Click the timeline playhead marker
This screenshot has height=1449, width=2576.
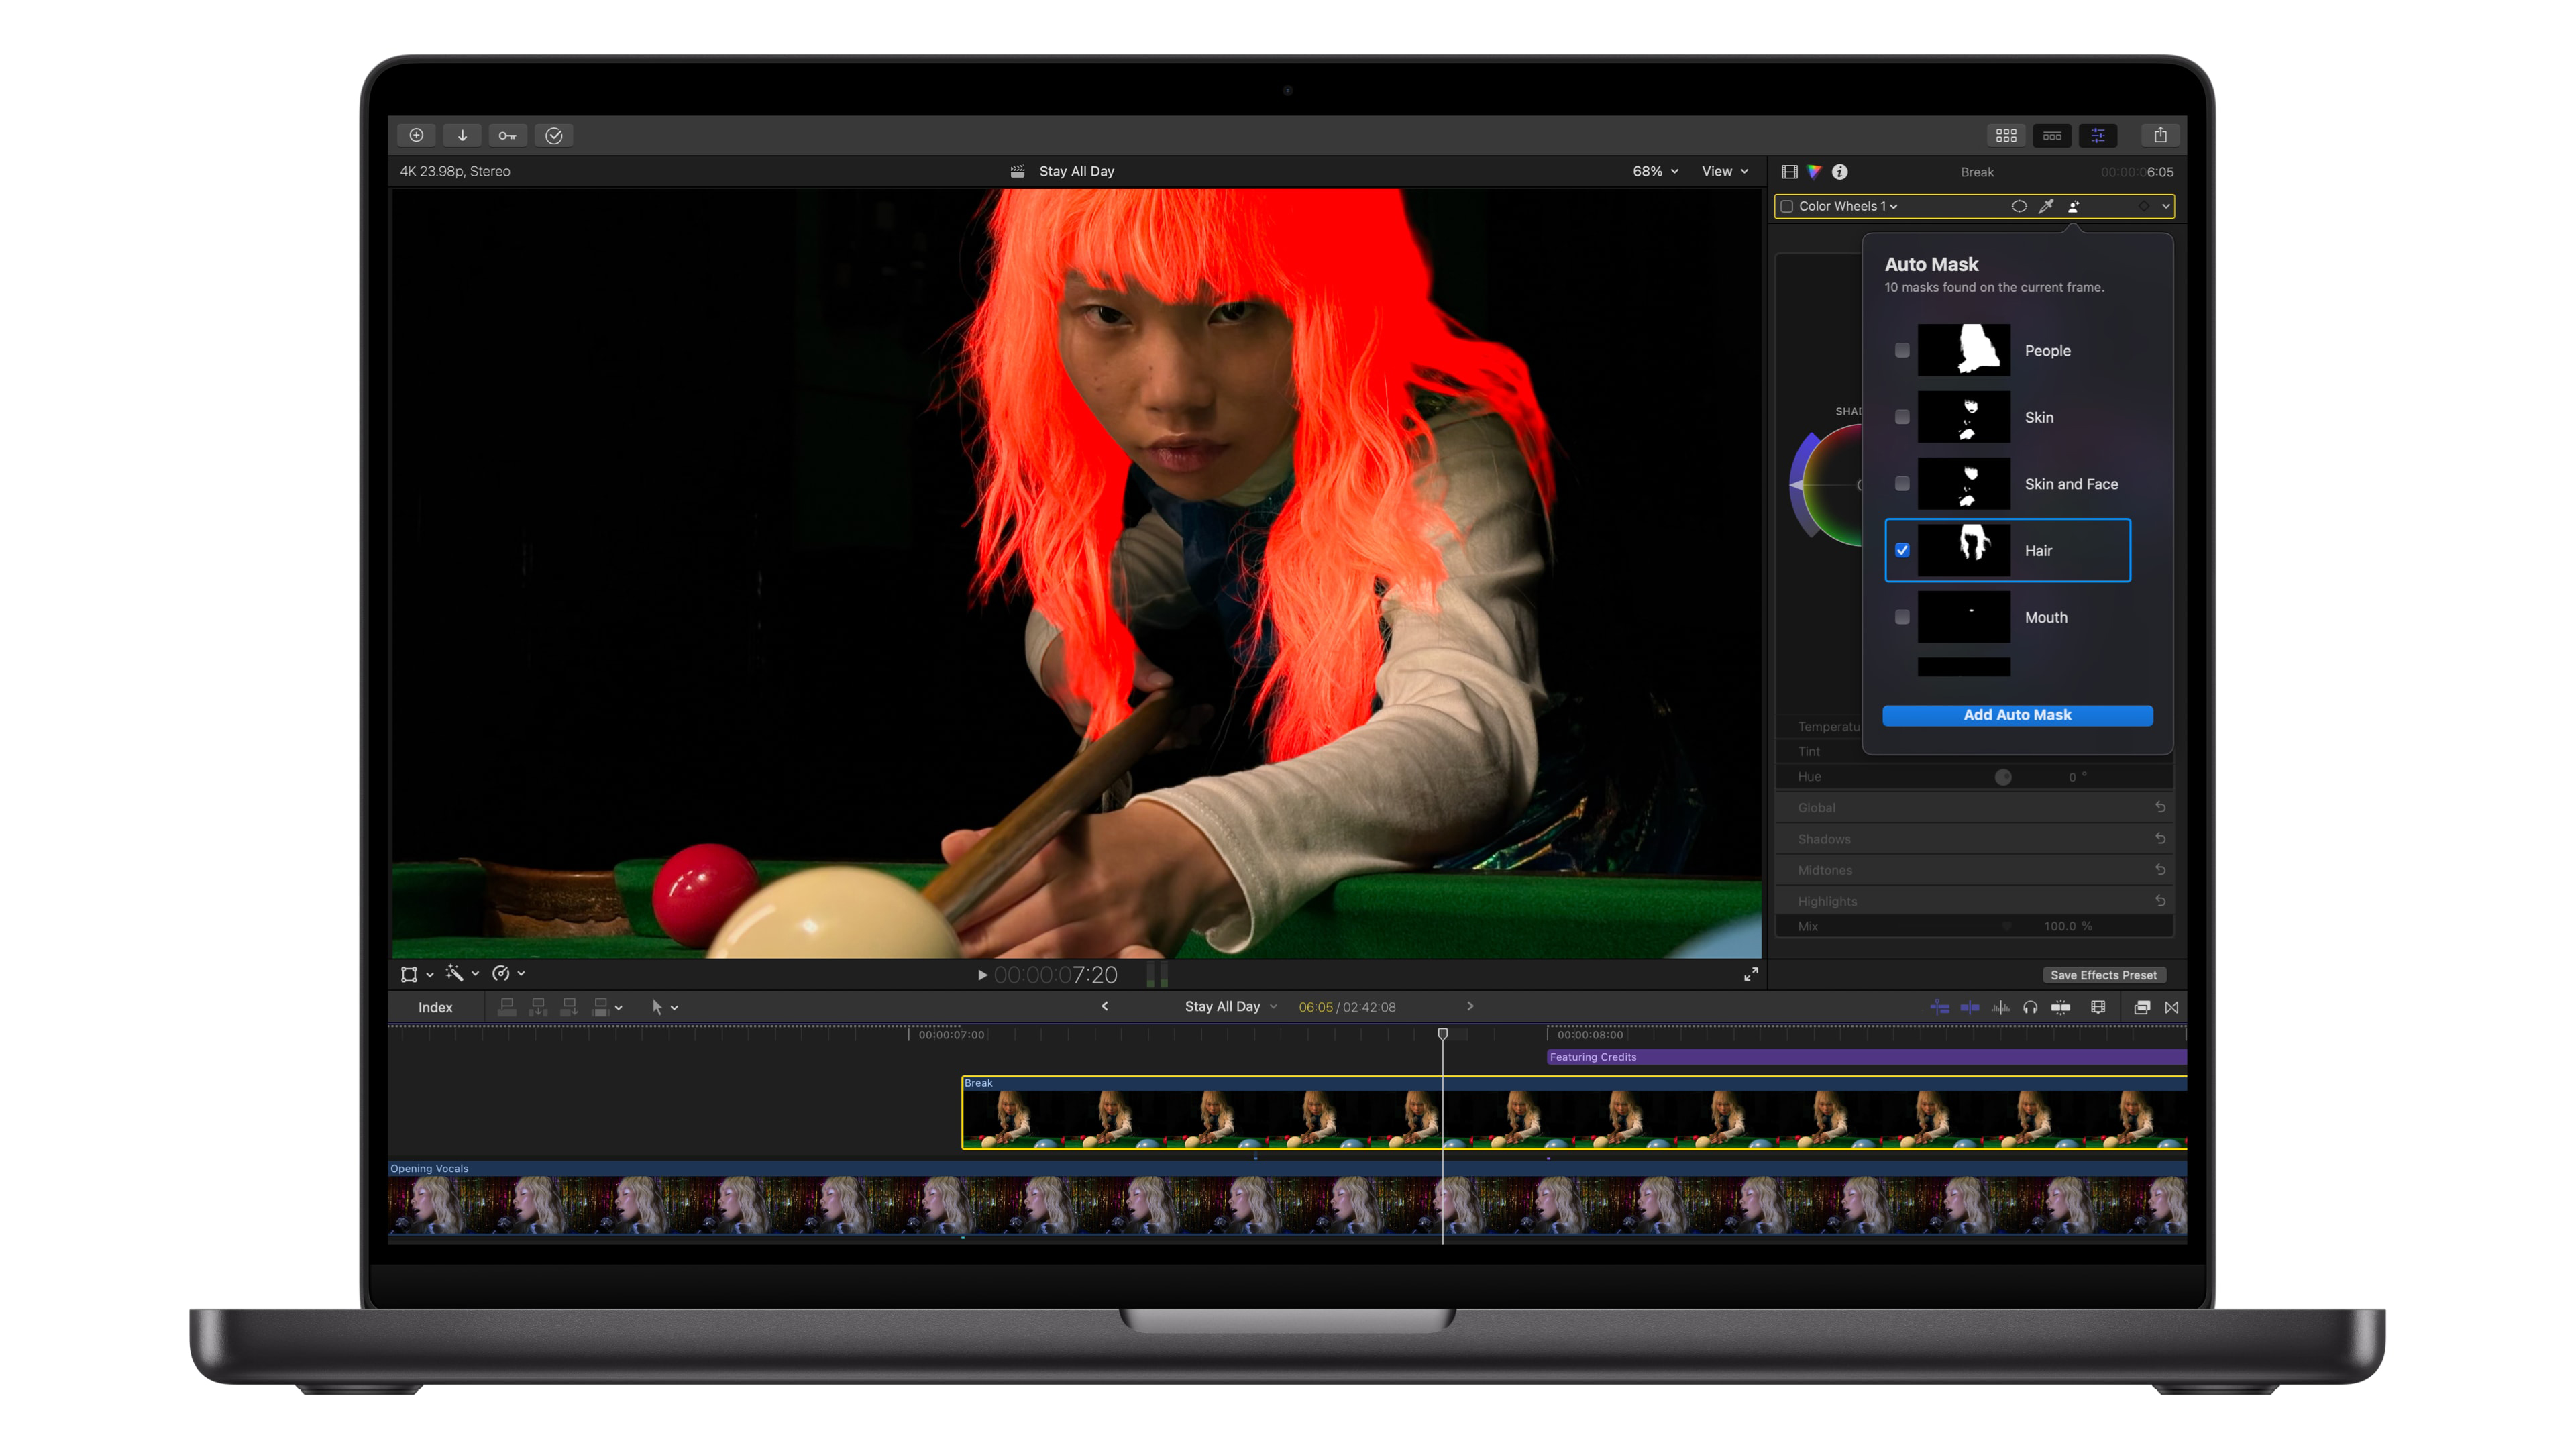coord(1442,1034)
